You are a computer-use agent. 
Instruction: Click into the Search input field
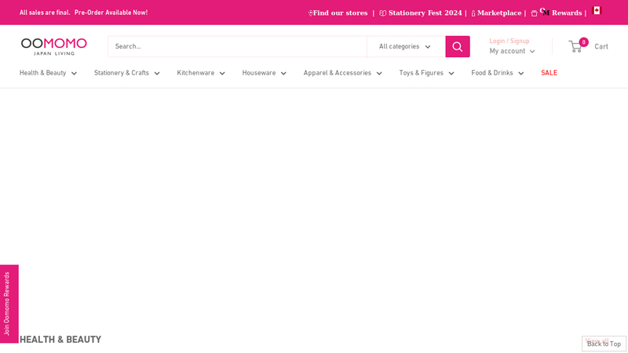[x=238, y=46]
